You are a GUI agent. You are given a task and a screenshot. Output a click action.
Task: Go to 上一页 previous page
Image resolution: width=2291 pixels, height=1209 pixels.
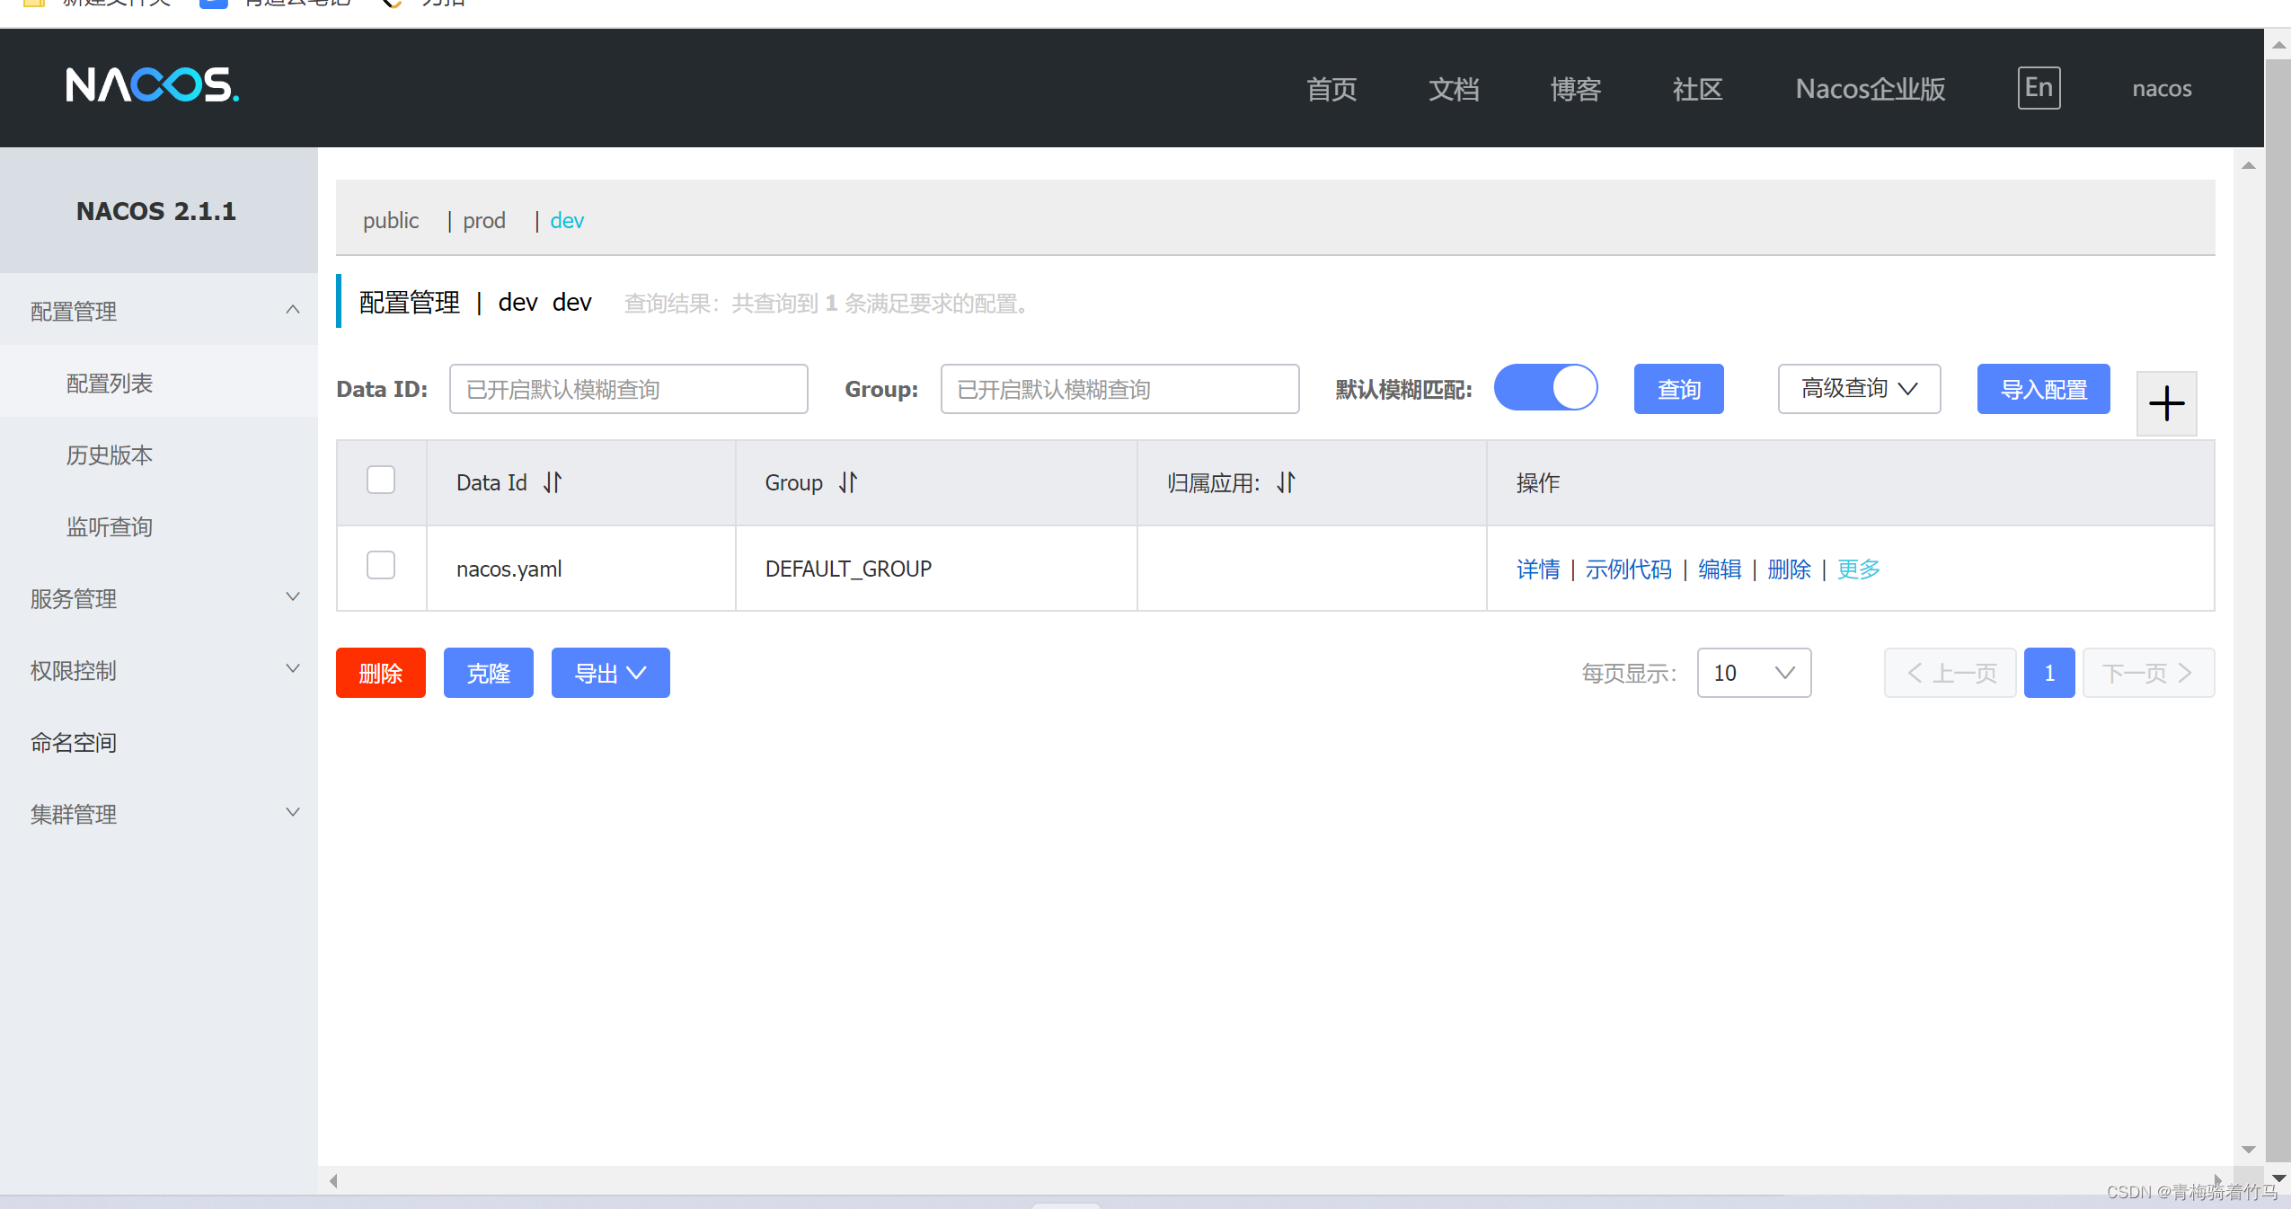coord(1950,673)
